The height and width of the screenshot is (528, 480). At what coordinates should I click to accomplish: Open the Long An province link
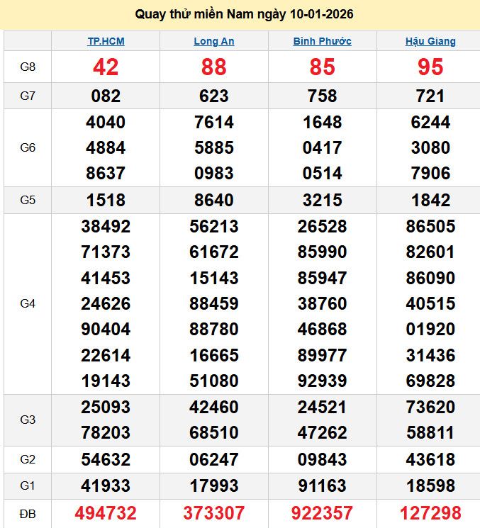pyautogui.click(x=214, y=41)
